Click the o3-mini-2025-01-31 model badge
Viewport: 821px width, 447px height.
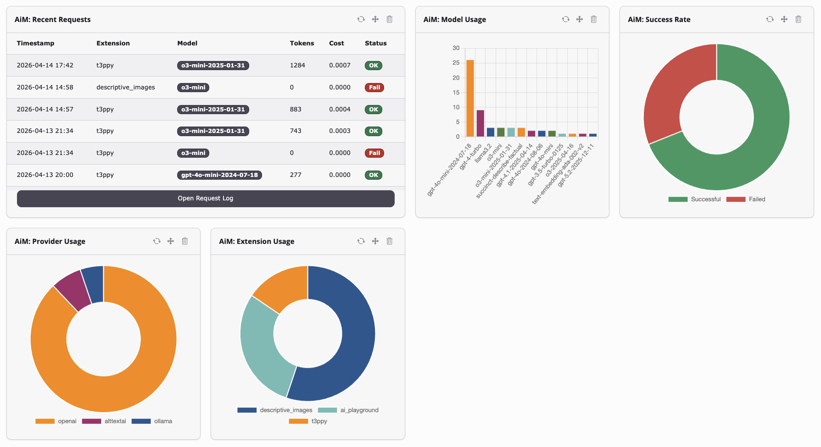(x=213, y=65)
